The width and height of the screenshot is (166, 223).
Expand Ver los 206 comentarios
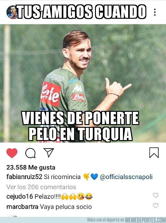(x=41, y=187)
